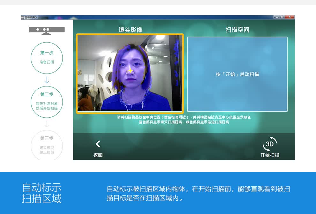Click the faded arrow above step three
316x214 pixels.
tap(47, 124)
